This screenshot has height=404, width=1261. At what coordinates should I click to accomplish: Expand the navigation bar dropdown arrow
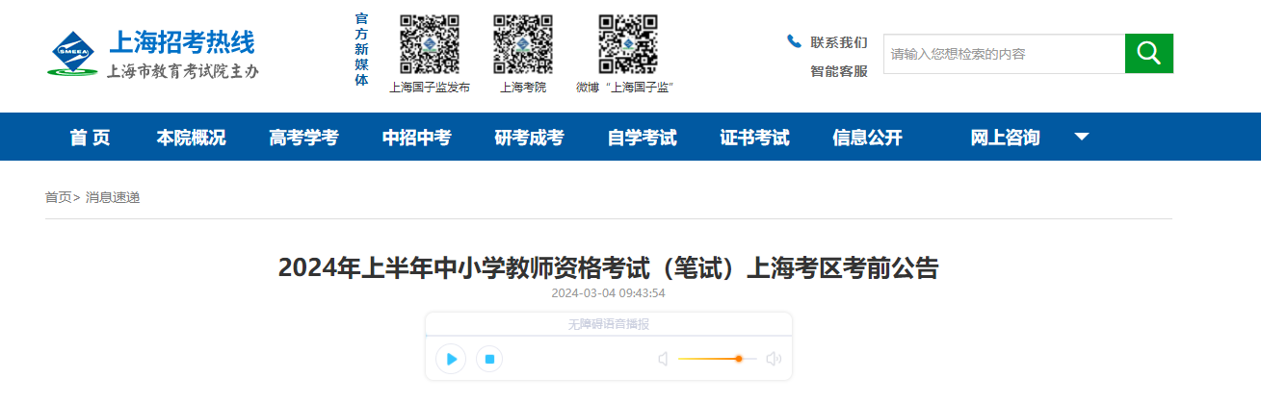[1082, 137]
